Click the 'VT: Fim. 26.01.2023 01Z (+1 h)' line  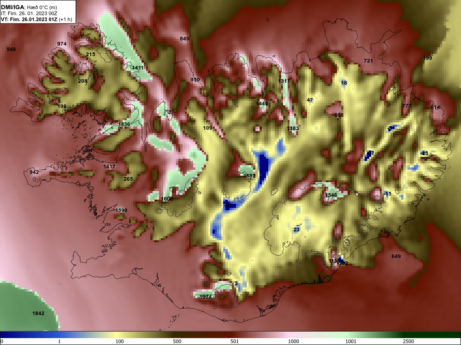(36, 20)
